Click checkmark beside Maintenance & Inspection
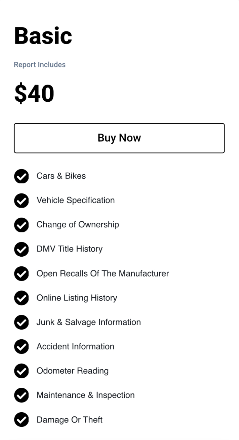The width and height of the screenshot is (239, 440). (21, 395)
